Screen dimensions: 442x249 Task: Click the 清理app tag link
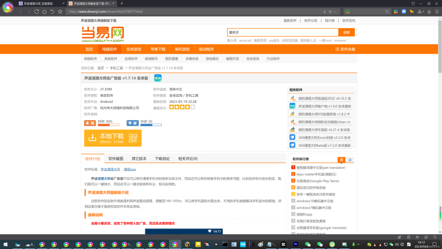pos(130,169)
